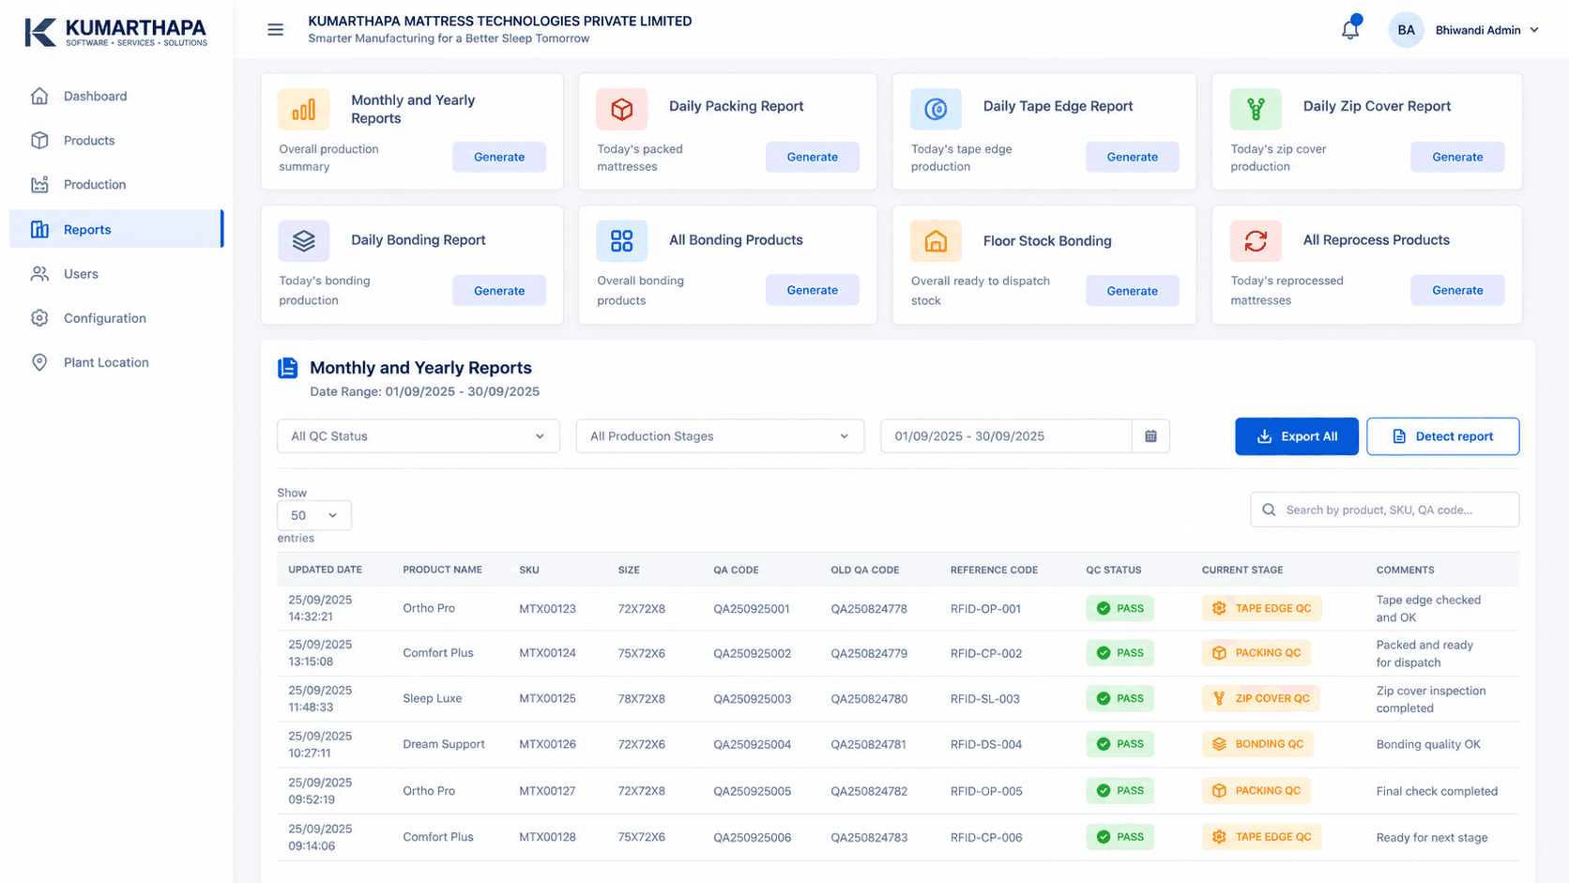
Task: Click the All Bonding Products grid icon
Action: 621,241
